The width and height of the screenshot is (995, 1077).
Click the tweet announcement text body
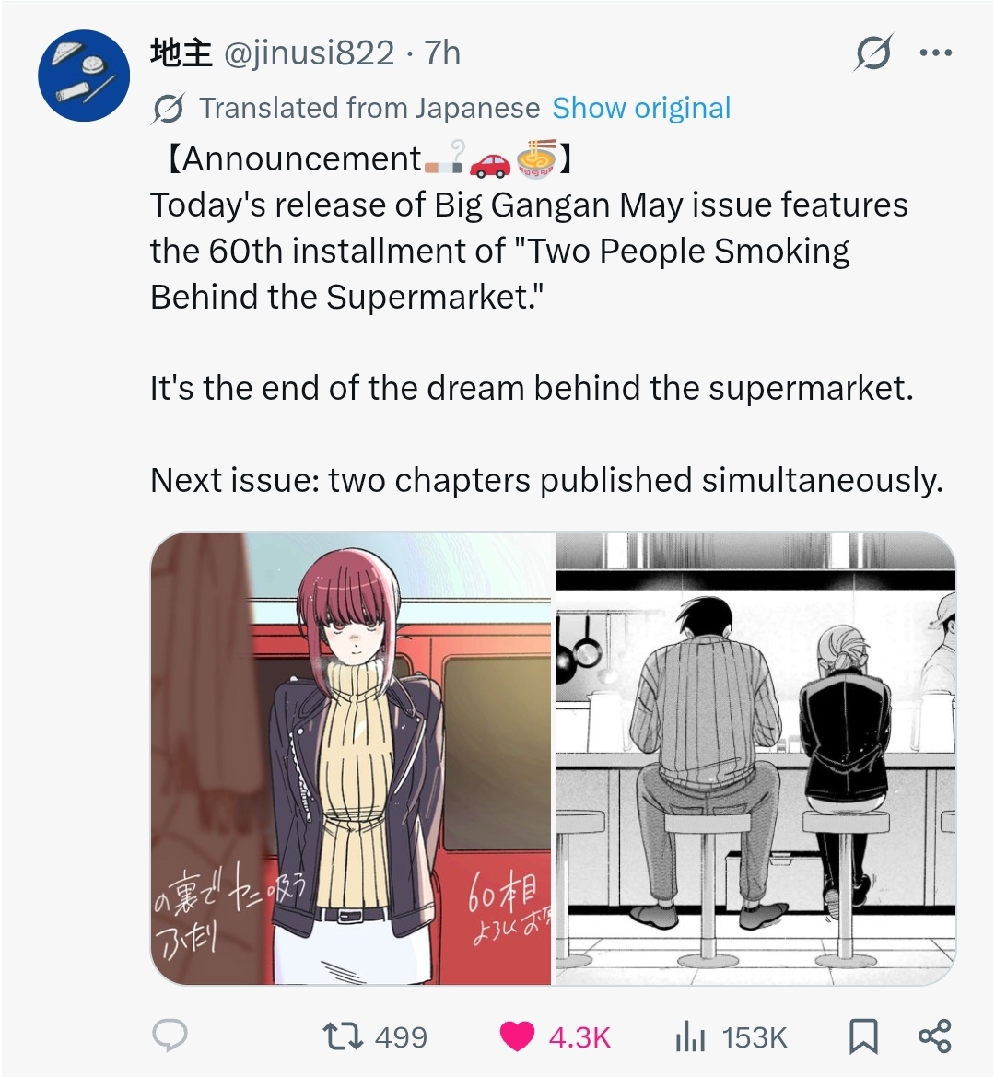click(x=546, y=320)
